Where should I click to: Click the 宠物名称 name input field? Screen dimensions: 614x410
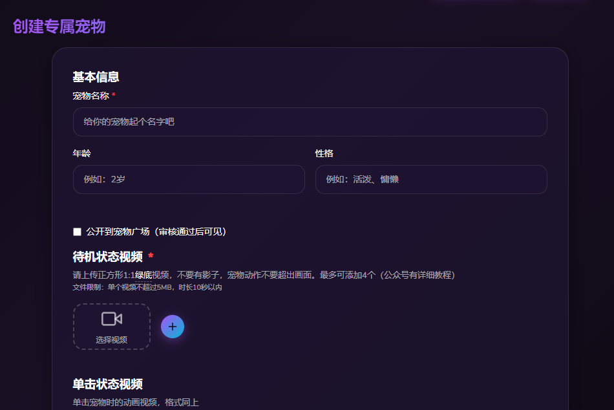pos(310,122)
